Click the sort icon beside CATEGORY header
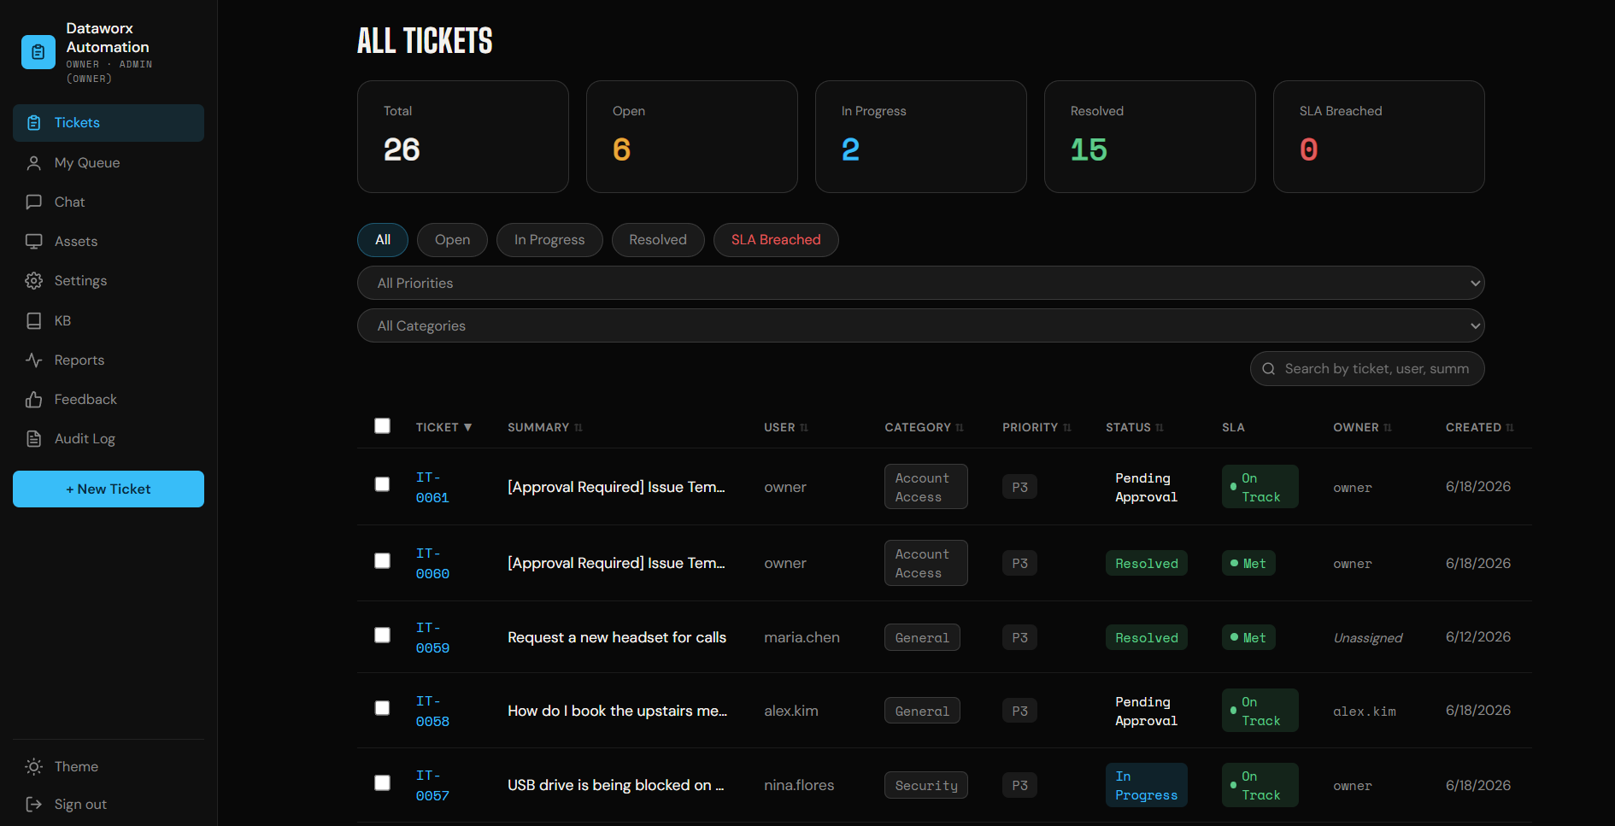Screen dimensions: 1615x826 coord(960,428)
